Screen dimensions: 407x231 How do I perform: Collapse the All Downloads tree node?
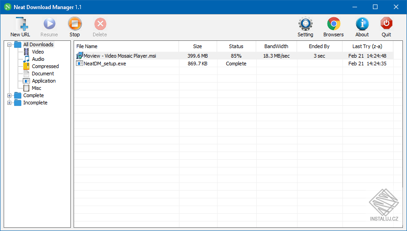pyautogui.click(x=10, y=44)
